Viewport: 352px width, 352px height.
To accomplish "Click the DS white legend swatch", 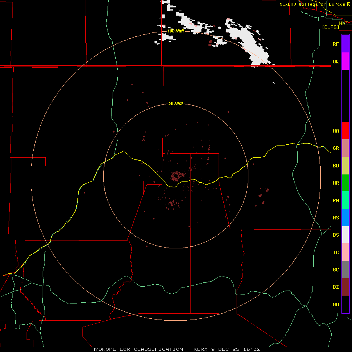I will click(345, 235).
